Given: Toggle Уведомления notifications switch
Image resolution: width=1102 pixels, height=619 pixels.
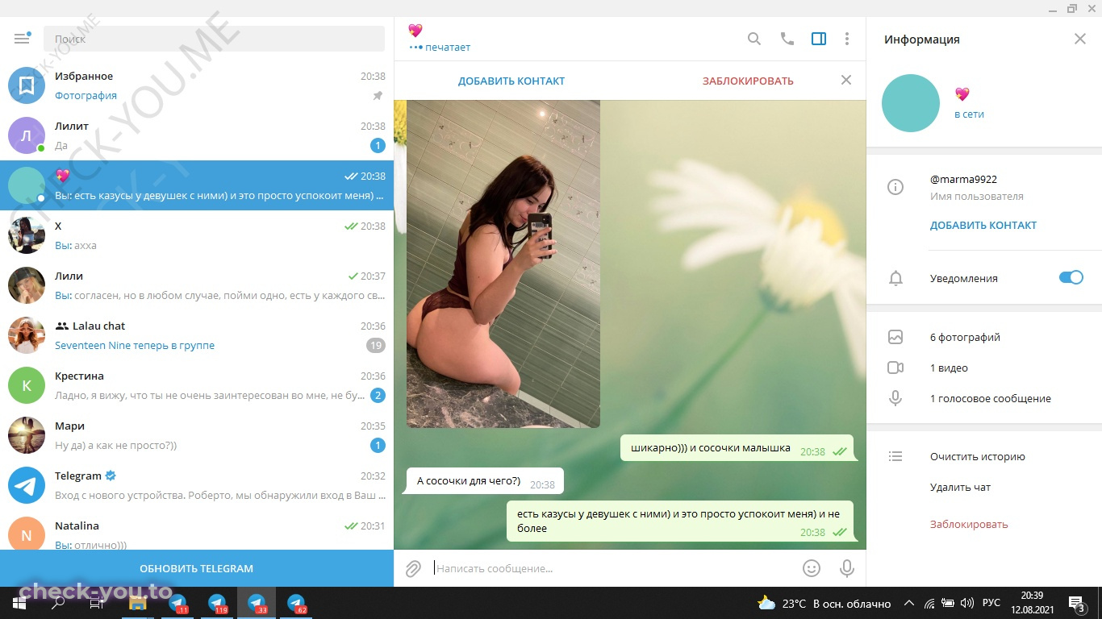Looking at the screenshot, I should point(1071,277).
